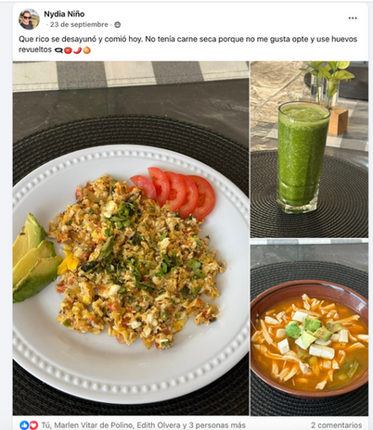The height and width of the screenshot is (430, 373).
Task: Open the three-dot post options menu
Action: 353,19
